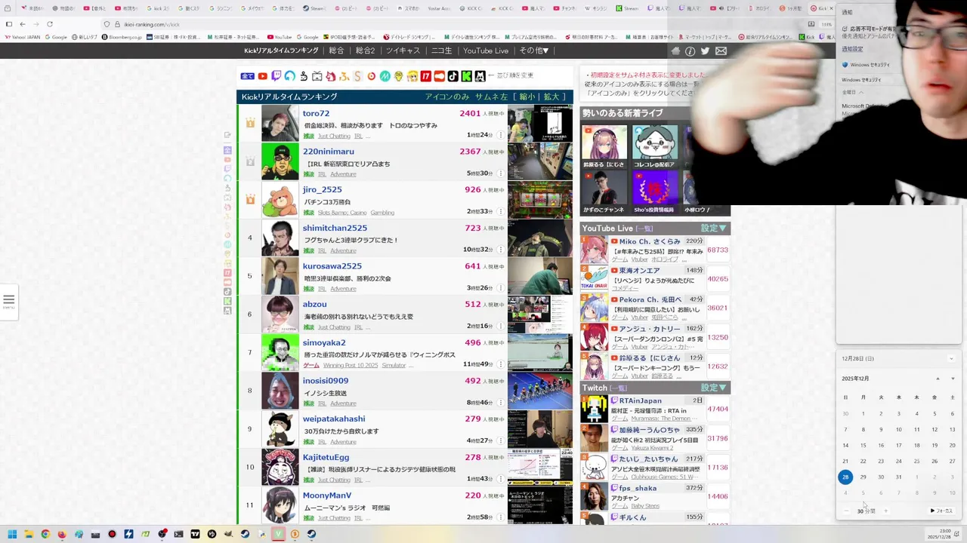Select December 29 in the calendar
Screen dimensions: 967x543
click(863, 477)
